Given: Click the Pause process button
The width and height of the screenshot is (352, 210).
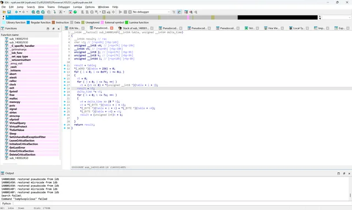Looking at the screenshot, I should (125, 12).
